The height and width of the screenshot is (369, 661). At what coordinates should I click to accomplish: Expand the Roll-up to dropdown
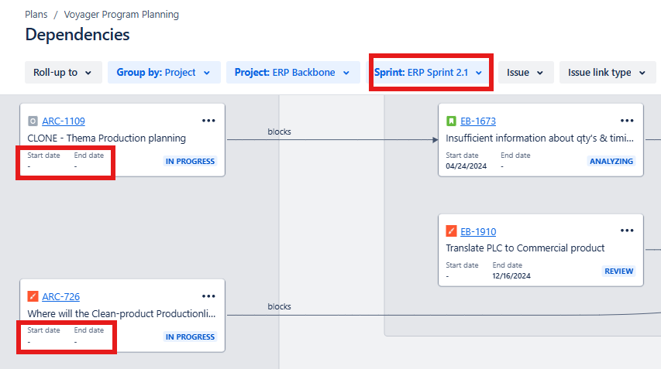pyautogui.click(x=63, y=73)
